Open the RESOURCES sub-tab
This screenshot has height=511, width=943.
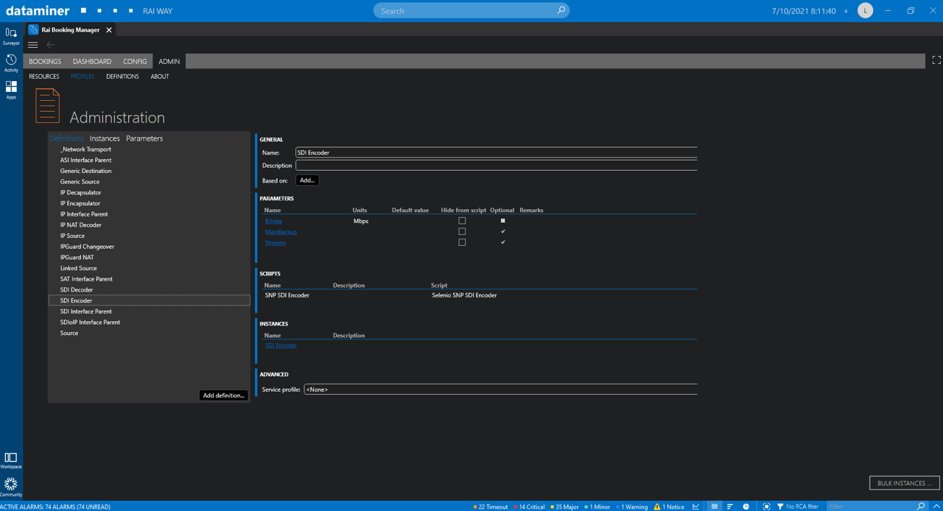(x=44, y=77)
